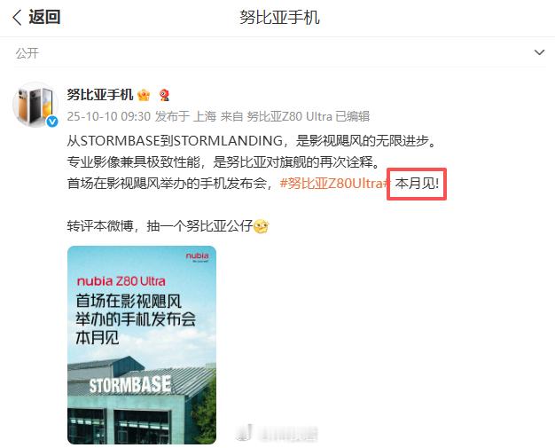Click the 已编辑 edited label
The height and width of the screenshot is (448, 555).
pos(353,116)
